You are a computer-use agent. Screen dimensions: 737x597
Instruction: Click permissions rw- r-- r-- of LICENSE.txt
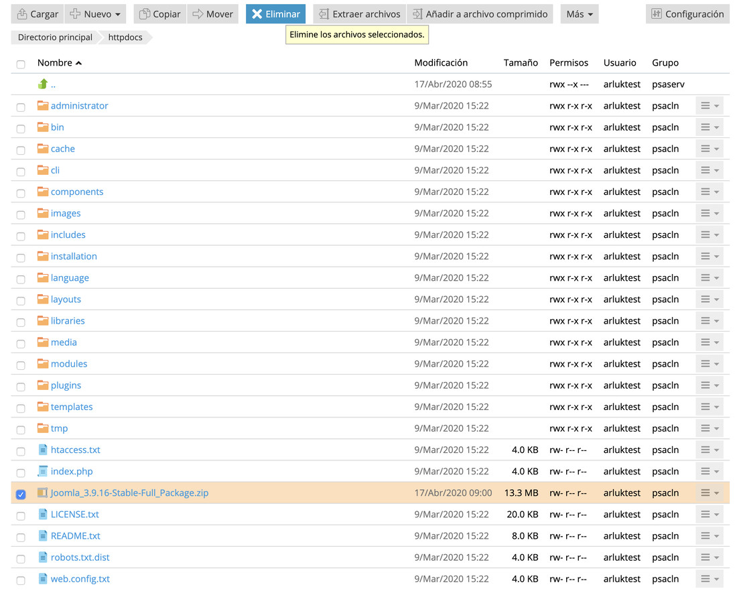coord(567,515)
